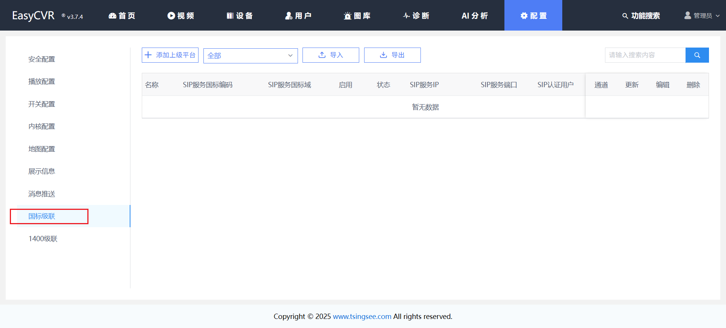Focus the 请输入搜索内容 search field

(645, 55)
